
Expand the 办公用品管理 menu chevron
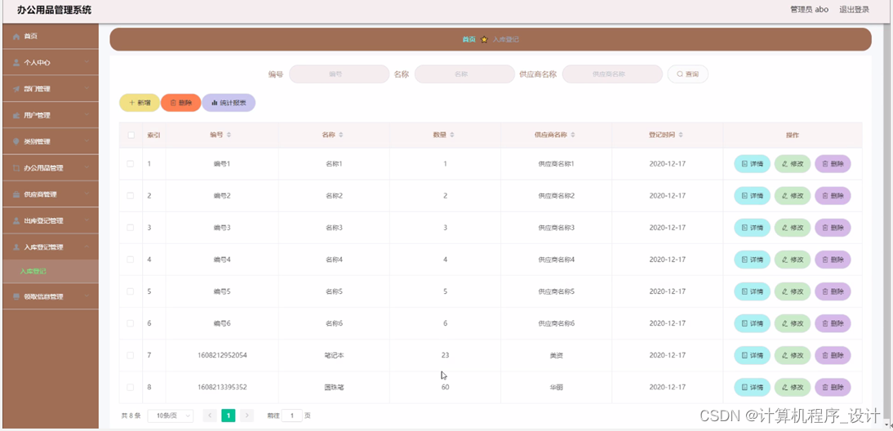point(87,168)
